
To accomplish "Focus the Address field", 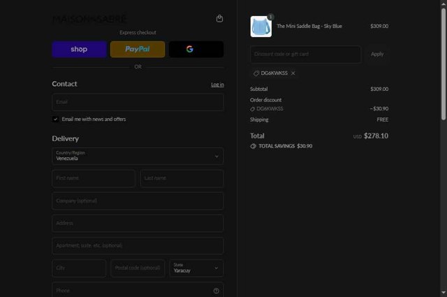I will (x=138, y=223).
